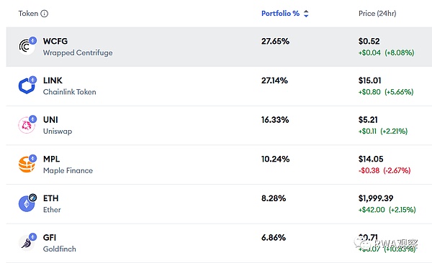Select the UNI Uniswap entry
This screenshot has width=432, height=263.
pyautogui.click(x=219, y=126)
